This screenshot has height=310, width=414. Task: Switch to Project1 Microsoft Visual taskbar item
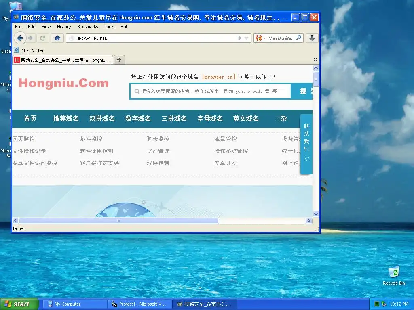click(x=139, y=304)
